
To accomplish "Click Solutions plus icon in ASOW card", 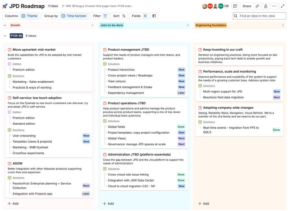I will (10, 178).
